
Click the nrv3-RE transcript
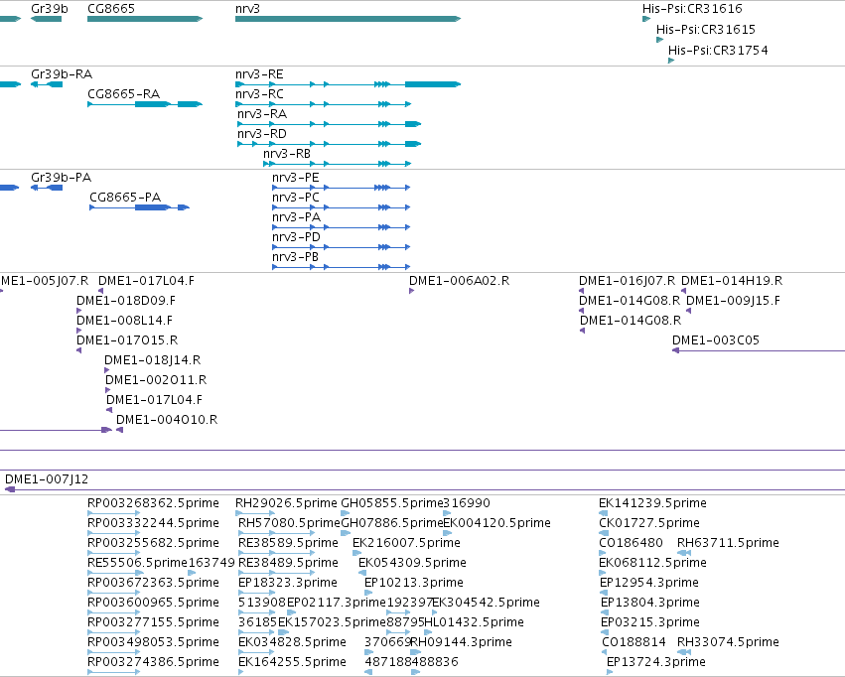(x=259, y=74)
